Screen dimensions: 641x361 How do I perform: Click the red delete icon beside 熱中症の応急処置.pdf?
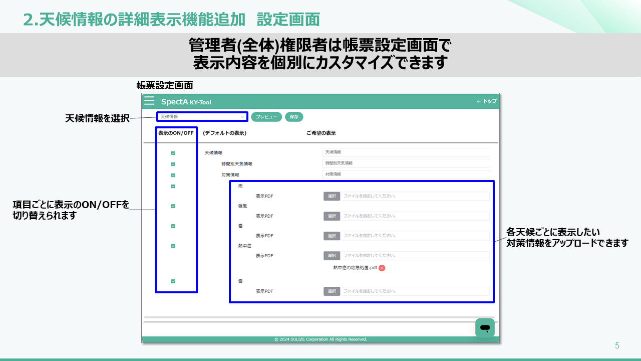[382, 268]
